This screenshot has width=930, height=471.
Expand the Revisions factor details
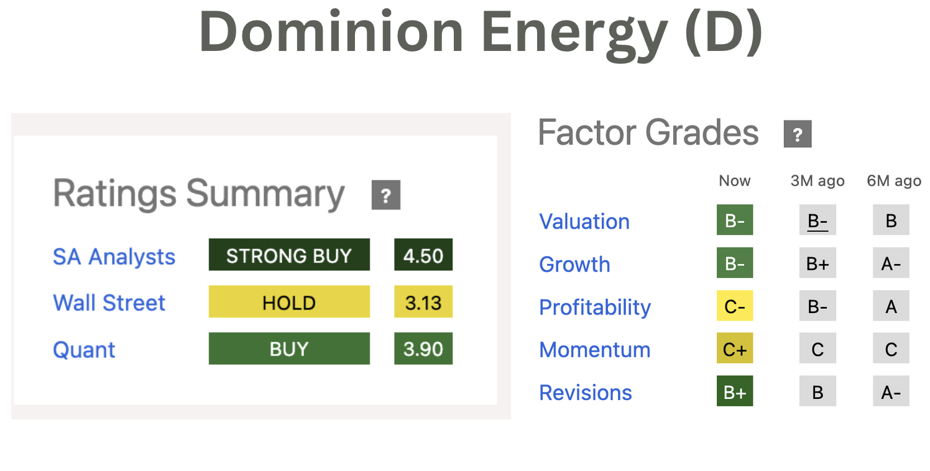click(x=585, y=393)
